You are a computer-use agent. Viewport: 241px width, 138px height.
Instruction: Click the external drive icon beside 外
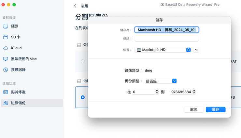click(79, 45)
